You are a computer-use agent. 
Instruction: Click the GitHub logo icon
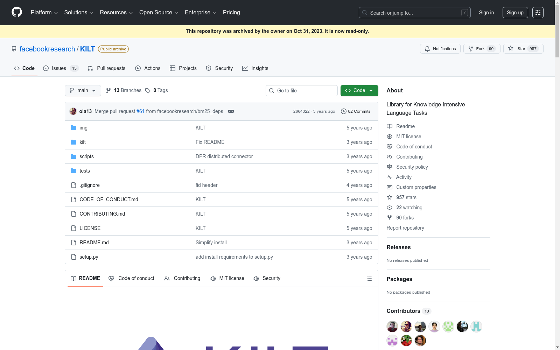click(x=17, y=12)
